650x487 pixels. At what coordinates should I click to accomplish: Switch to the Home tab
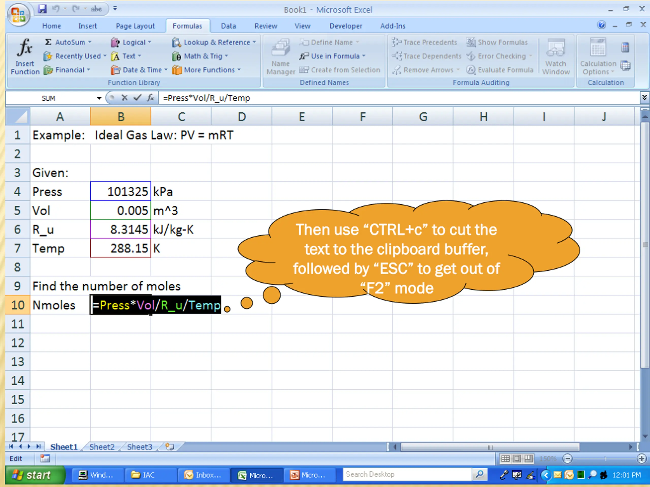[52, 26]
